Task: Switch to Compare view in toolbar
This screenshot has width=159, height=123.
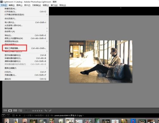Action: [x=15, y=111]
